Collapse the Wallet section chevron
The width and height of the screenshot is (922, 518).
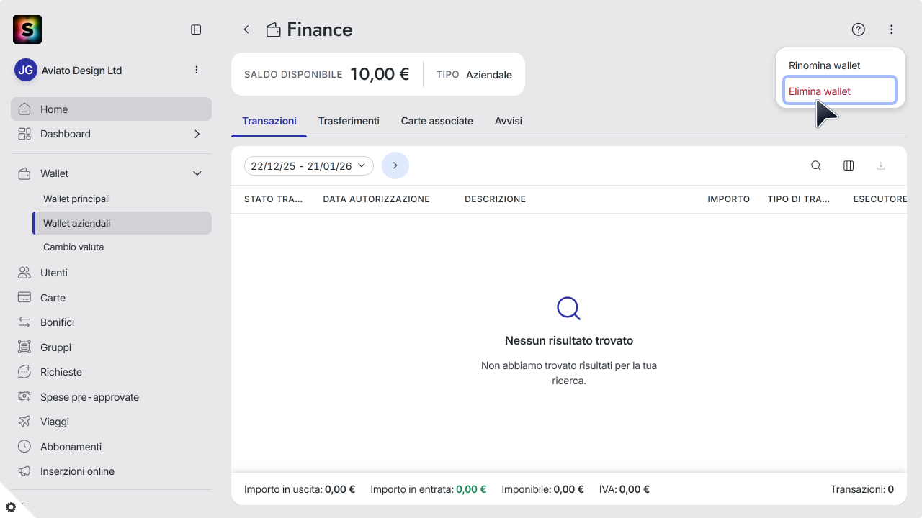click(197, 173)
